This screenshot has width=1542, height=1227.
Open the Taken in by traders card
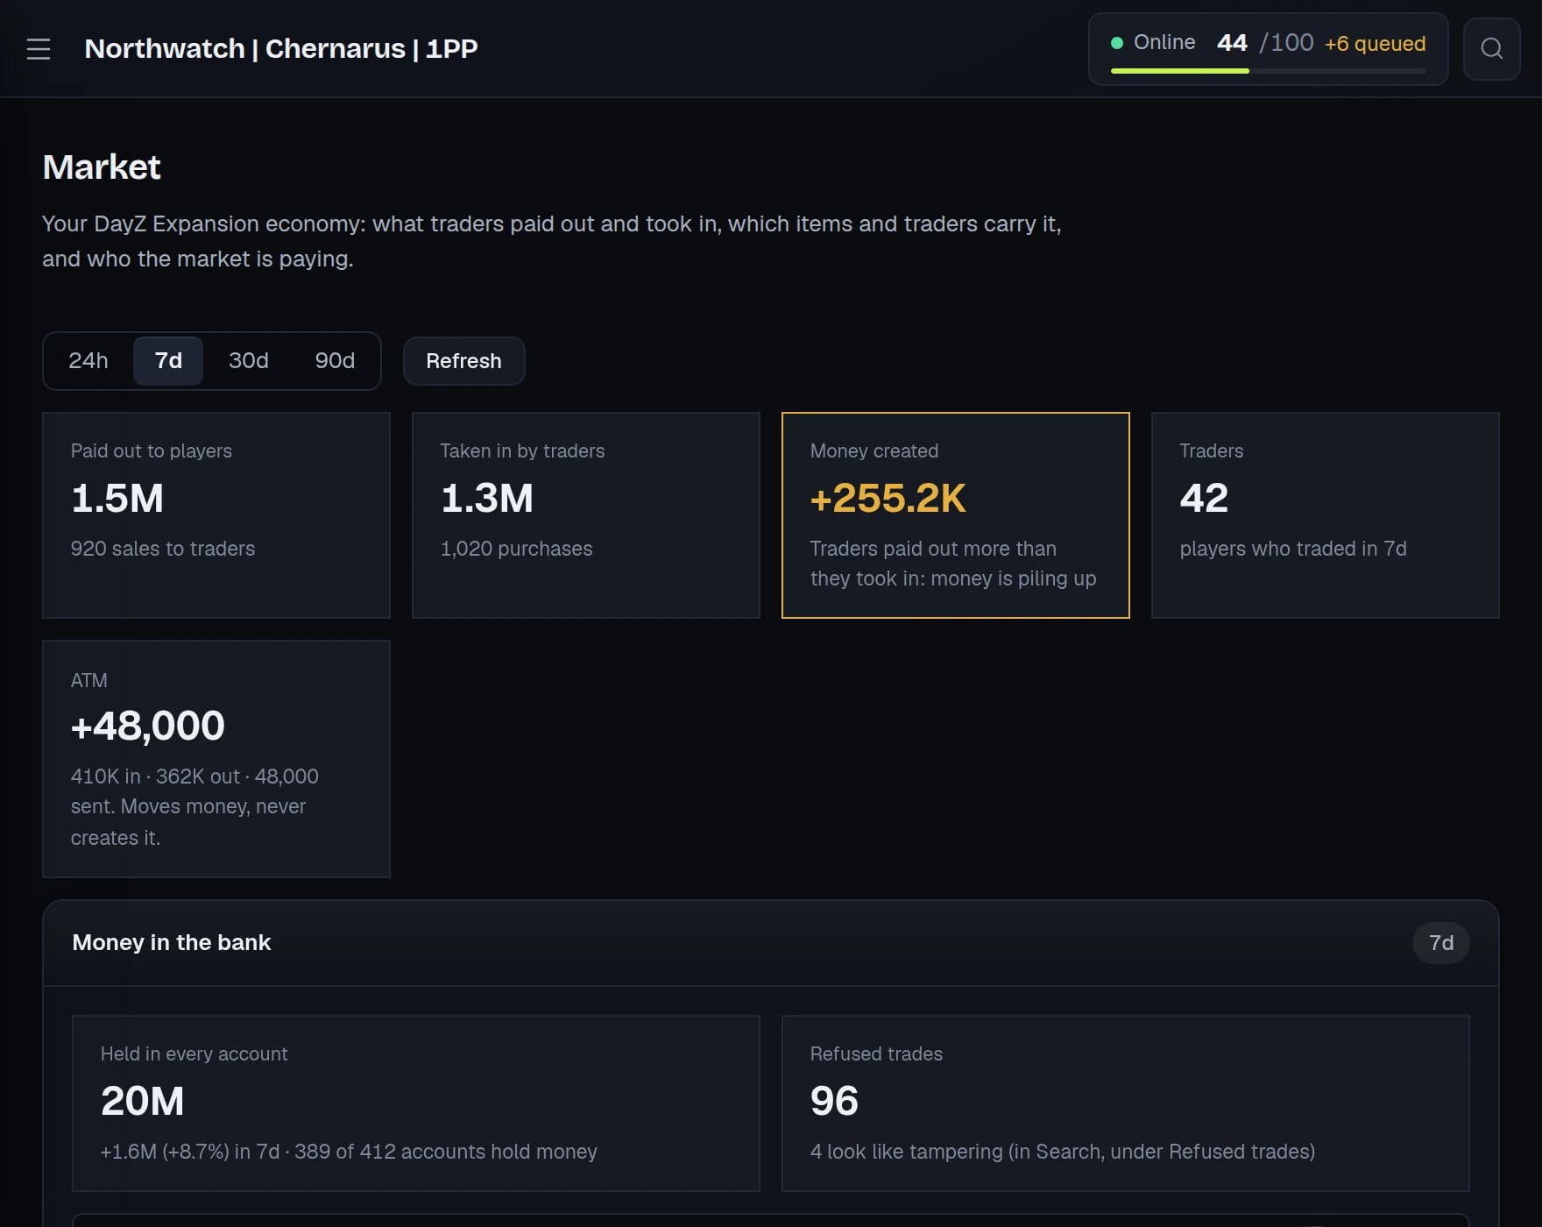pyautogui.click(x=586, y=515)
